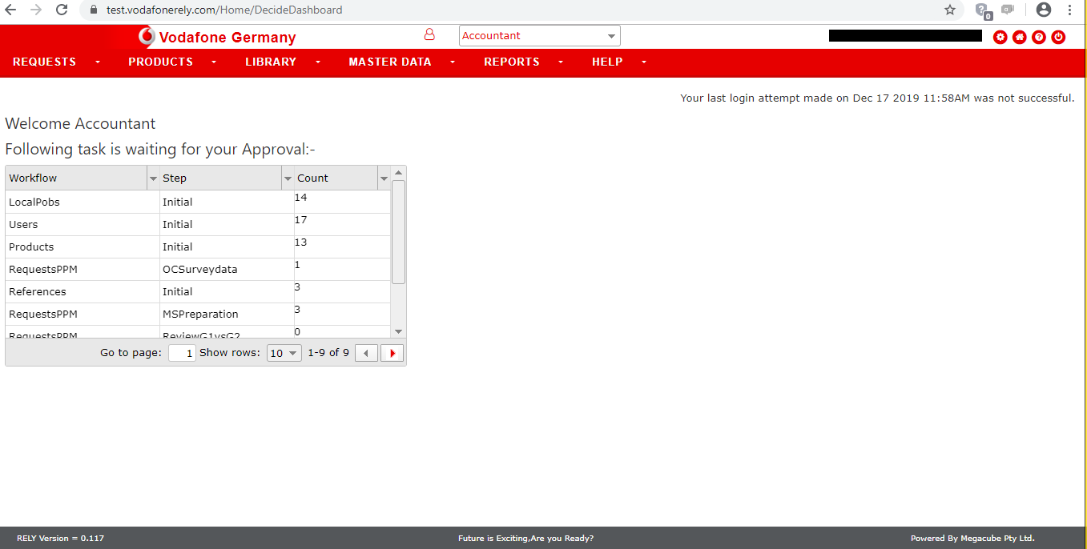Click the count 3 in the MSPreparation row
The image size is (1087, 549).
pos(298,309)
